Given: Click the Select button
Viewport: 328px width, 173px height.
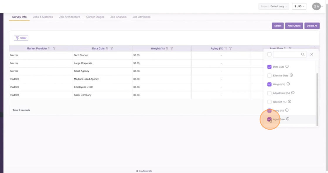Looking at the screenshot, I should (278, 26).
